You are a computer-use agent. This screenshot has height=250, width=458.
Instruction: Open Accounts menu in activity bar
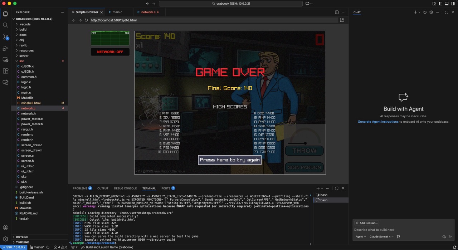(5, 227)
